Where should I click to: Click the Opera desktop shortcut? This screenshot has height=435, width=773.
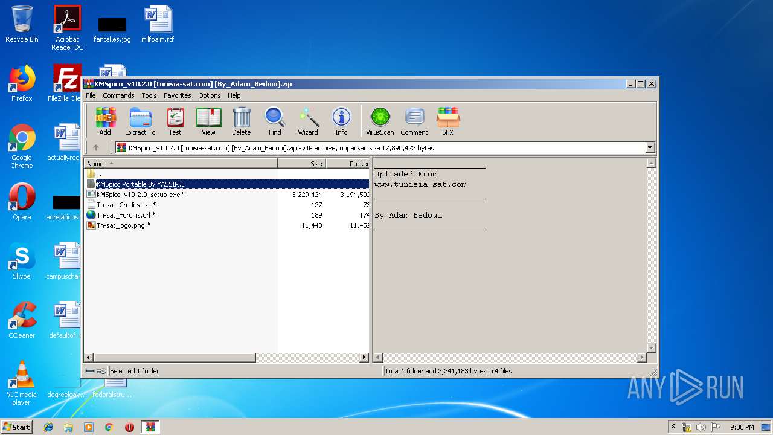tap(22, 202)
